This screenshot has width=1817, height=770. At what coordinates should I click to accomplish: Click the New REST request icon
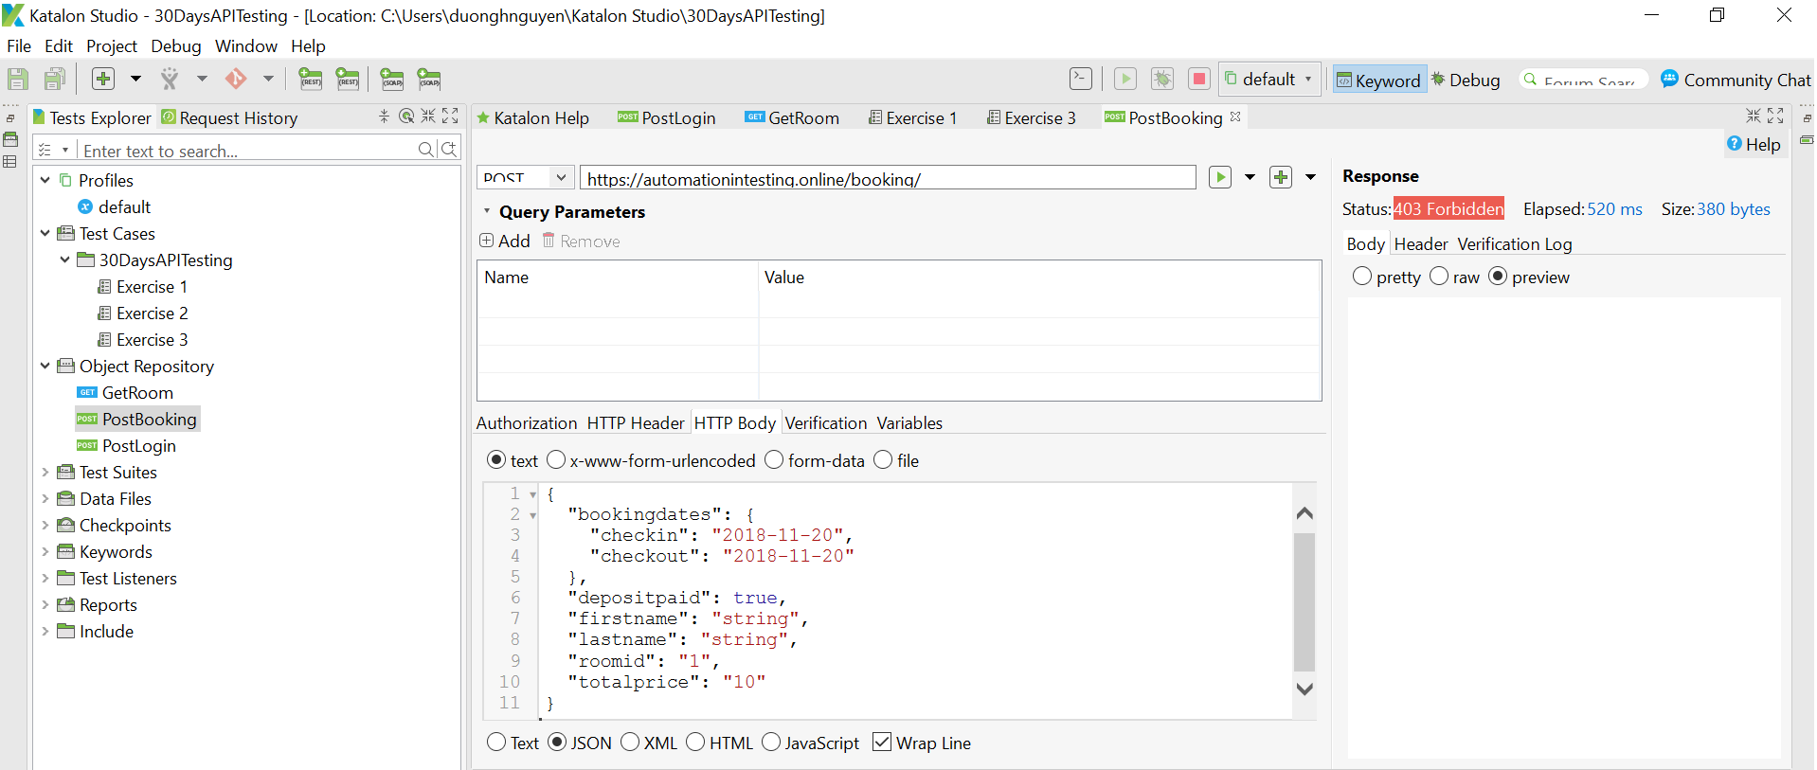coord(311,80)
